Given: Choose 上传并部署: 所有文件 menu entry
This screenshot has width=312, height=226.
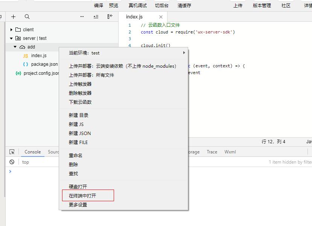Looking at the screenshot, I should 91,75.
